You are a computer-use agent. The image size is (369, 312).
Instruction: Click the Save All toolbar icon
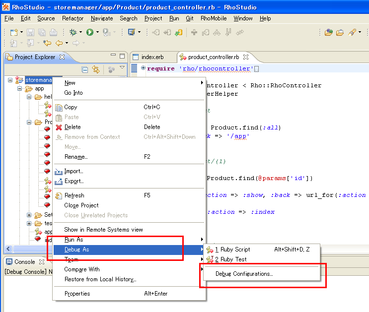coord(42,32)
